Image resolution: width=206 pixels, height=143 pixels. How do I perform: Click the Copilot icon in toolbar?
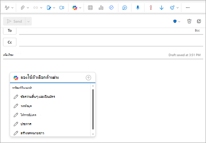[x=75, y=8]
